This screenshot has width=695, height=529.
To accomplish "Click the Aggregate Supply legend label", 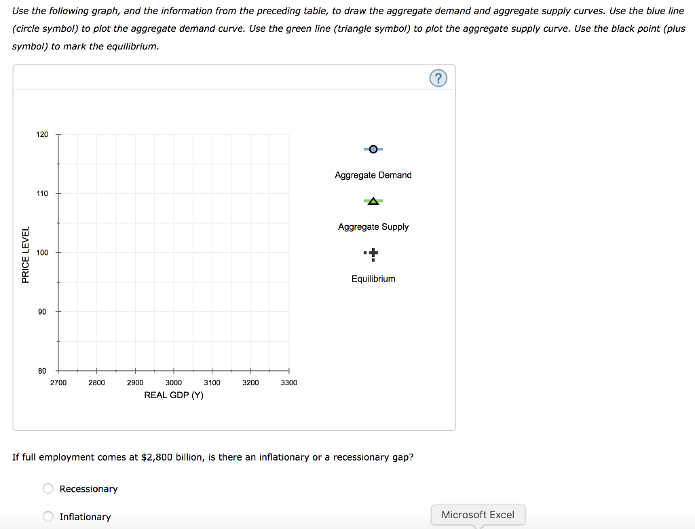I will [x=373, y=227].
